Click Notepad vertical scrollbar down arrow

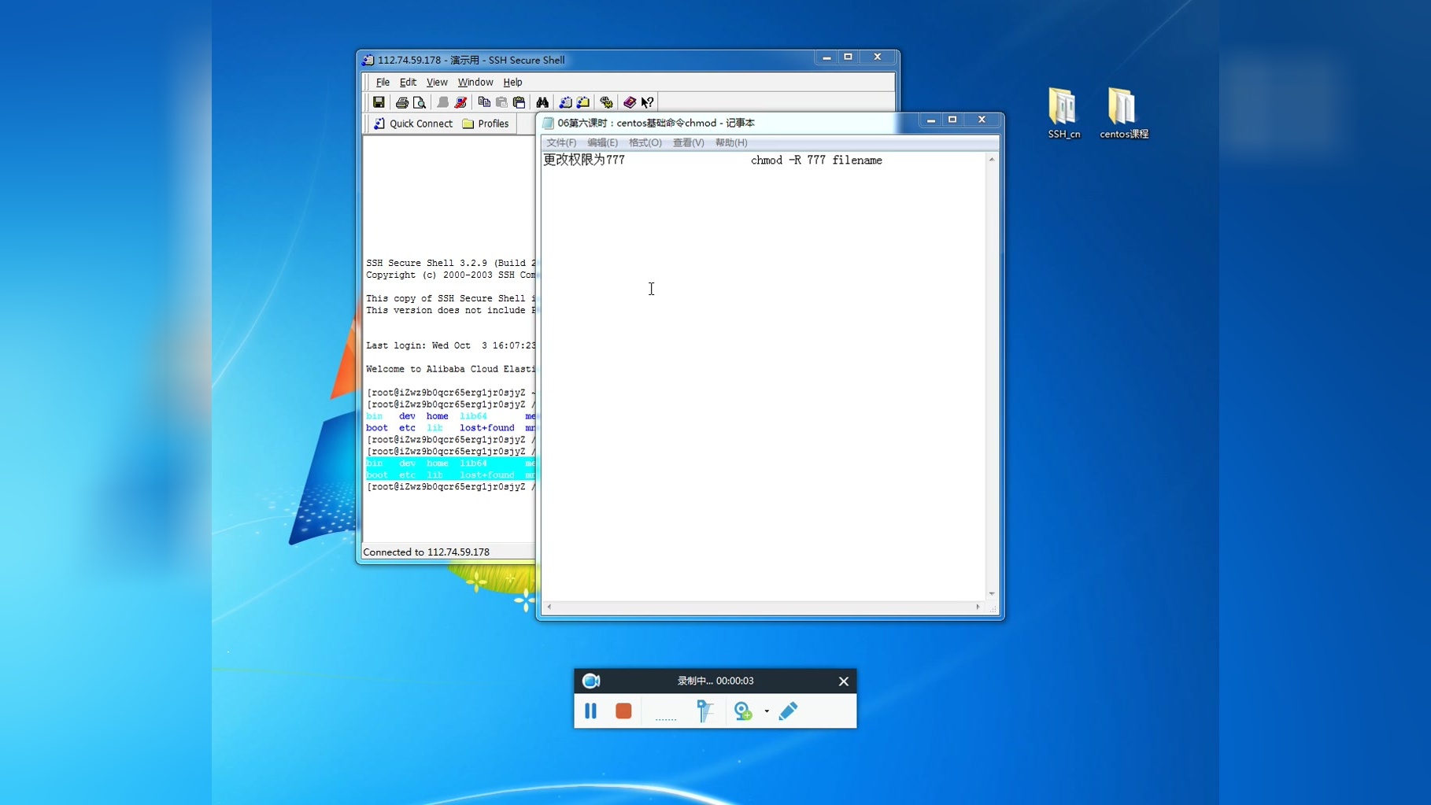(992, 594)
